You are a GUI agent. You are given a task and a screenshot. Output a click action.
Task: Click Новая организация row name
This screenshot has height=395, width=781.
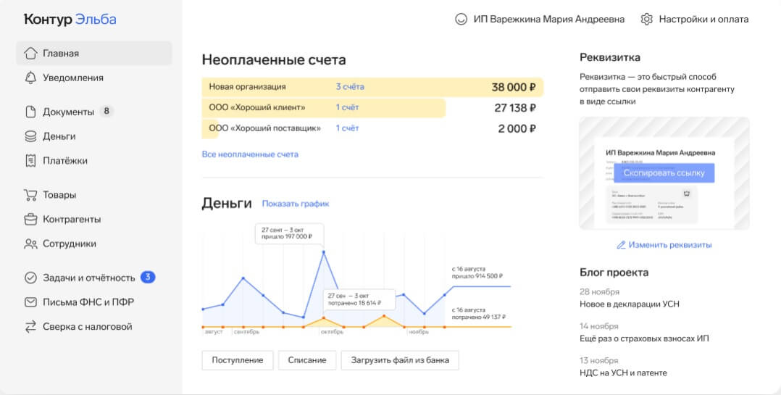point(247,87)
